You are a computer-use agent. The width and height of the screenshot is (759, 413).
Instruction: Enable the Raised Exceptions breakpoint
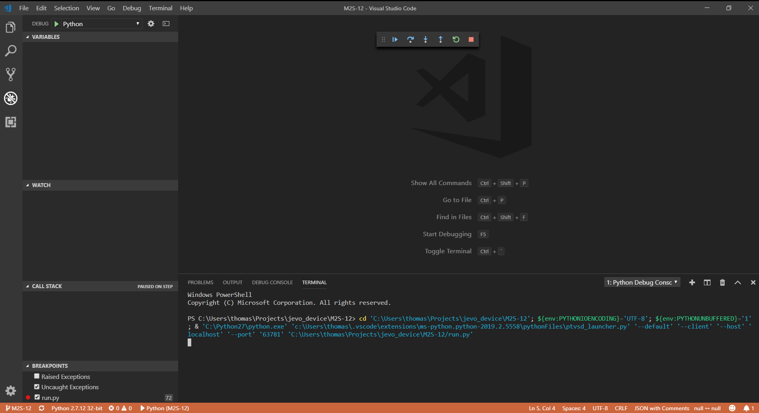(x=37, y=376)
